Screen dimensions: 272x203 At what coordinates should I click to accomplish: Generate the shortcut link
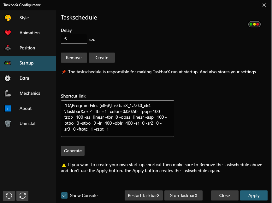point(73,151)
